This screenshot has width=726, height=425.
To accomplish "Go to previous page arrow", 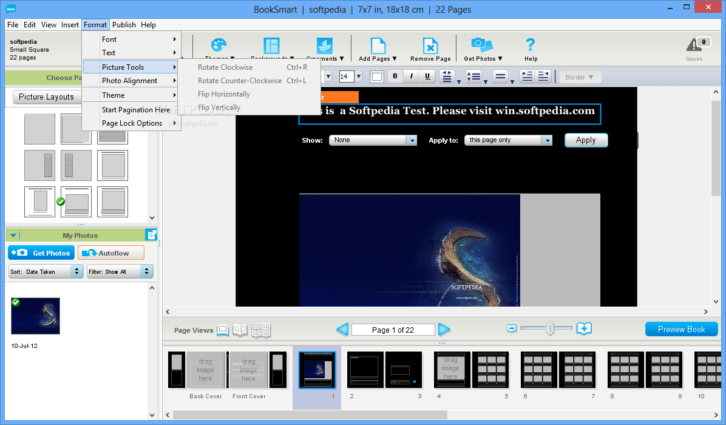I will 342,330.
